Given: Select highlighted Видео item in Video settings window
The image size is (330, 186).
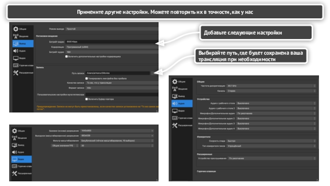Looking at the screenshot, I should (21, 159).
